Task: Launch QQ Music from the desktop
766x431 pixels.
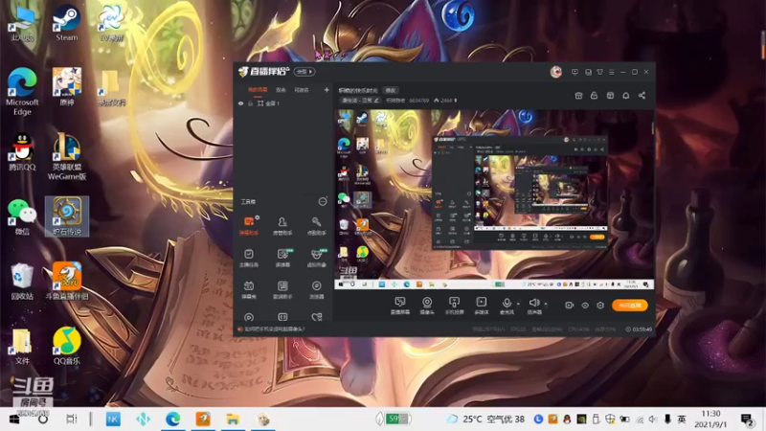Action: click(67, 346)
